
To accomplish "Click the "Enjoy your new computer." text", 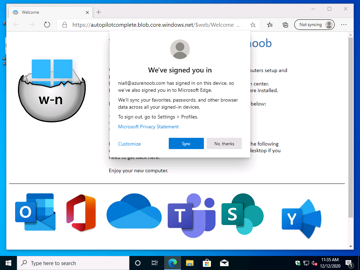I will click(x=139, y=171).
